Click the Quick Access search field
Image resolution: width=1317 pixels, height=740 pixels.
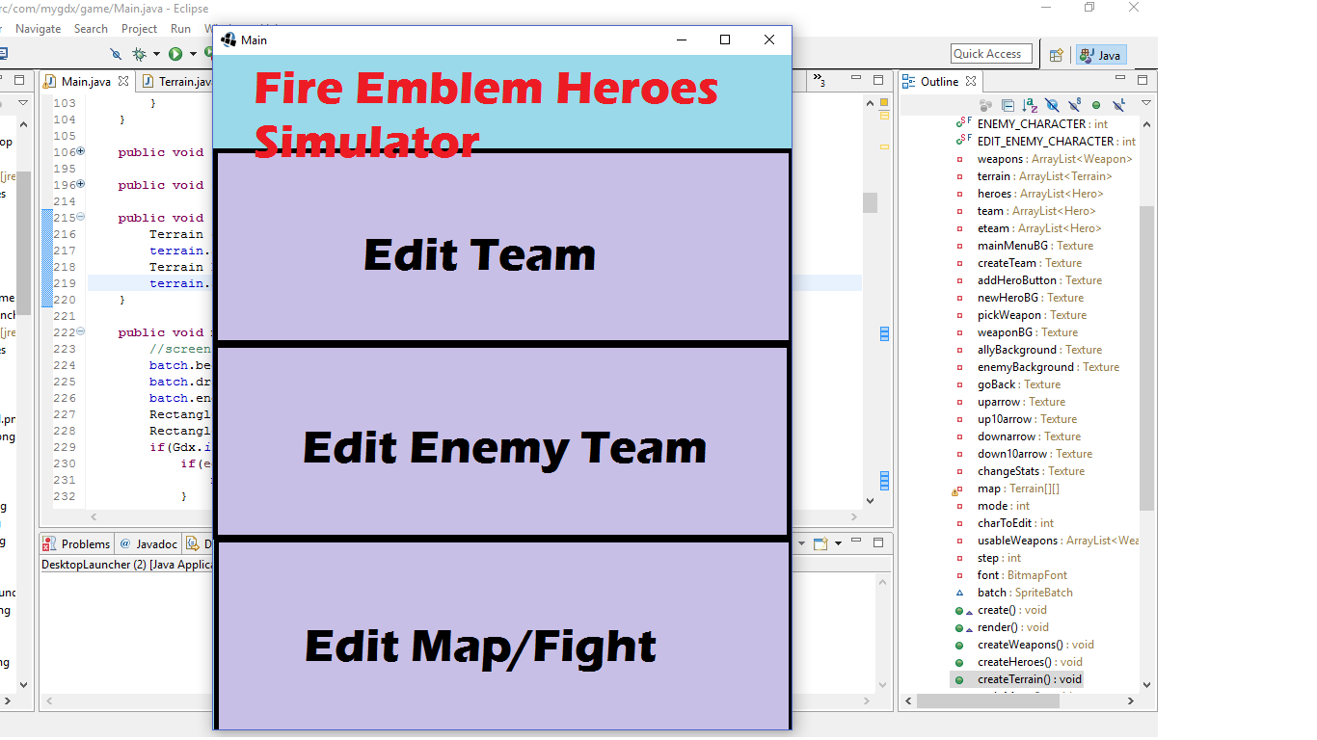point(991,54)
